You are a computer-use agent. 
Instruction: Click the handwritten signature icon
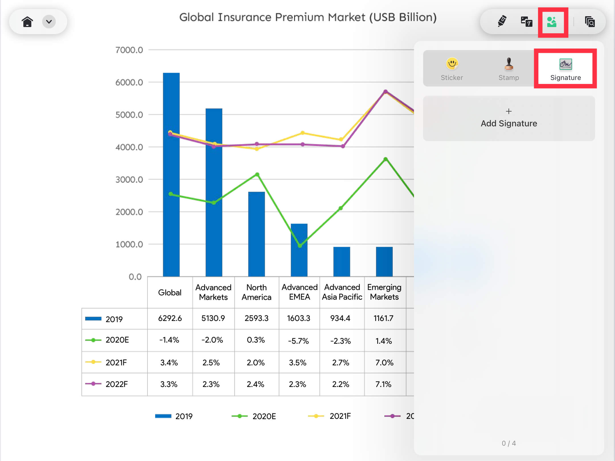pos(565,64)
